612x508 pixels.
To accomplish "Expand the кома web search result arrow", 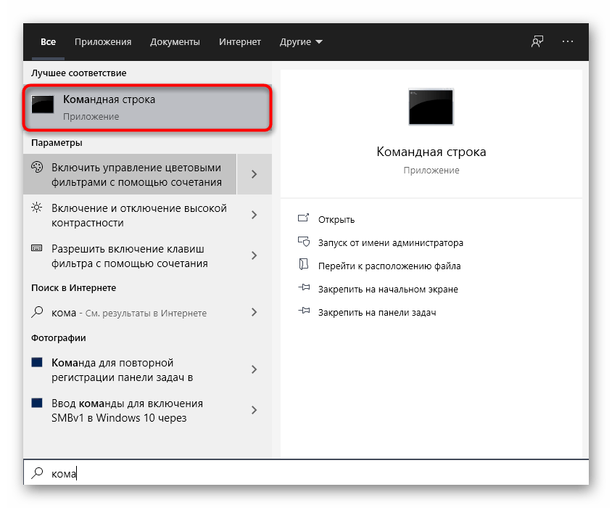I will point(254,313).
